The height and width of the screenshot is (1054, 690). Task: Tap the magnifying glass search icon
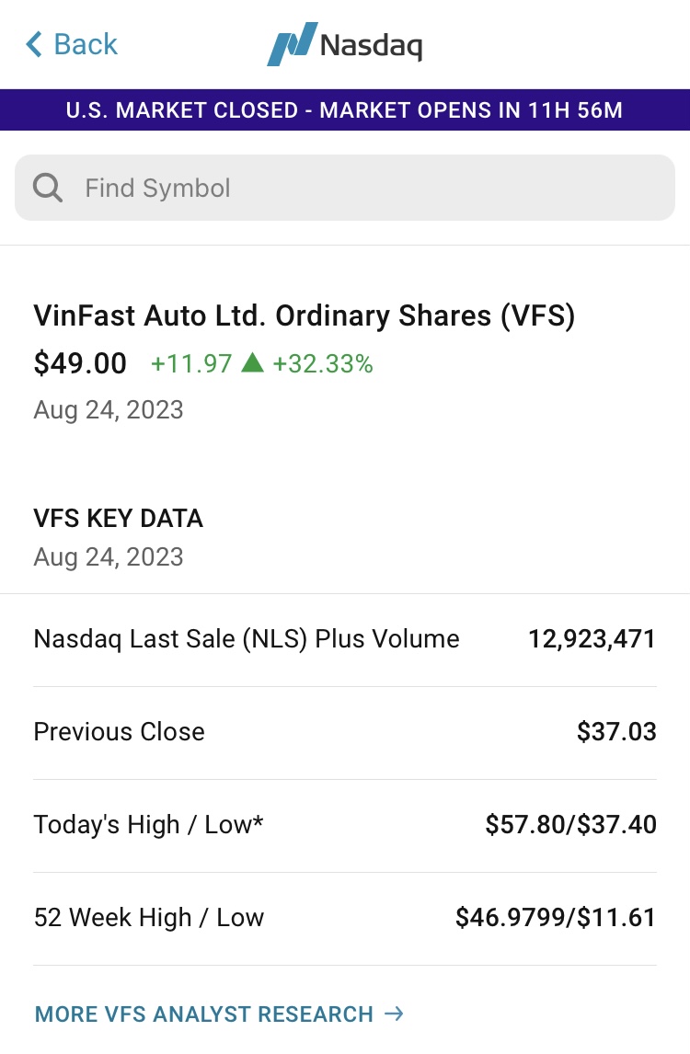tap(48, 188)
